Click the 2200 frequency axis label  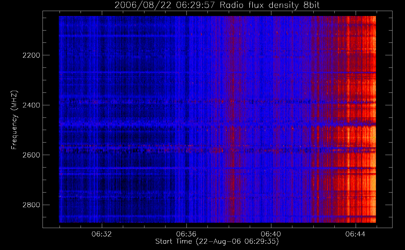point(31,55)
